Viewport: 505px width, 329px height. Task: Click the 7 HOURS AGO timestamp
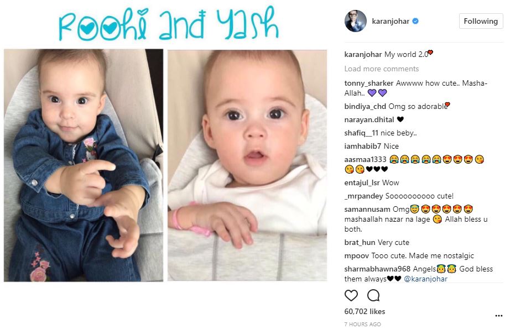363,324
